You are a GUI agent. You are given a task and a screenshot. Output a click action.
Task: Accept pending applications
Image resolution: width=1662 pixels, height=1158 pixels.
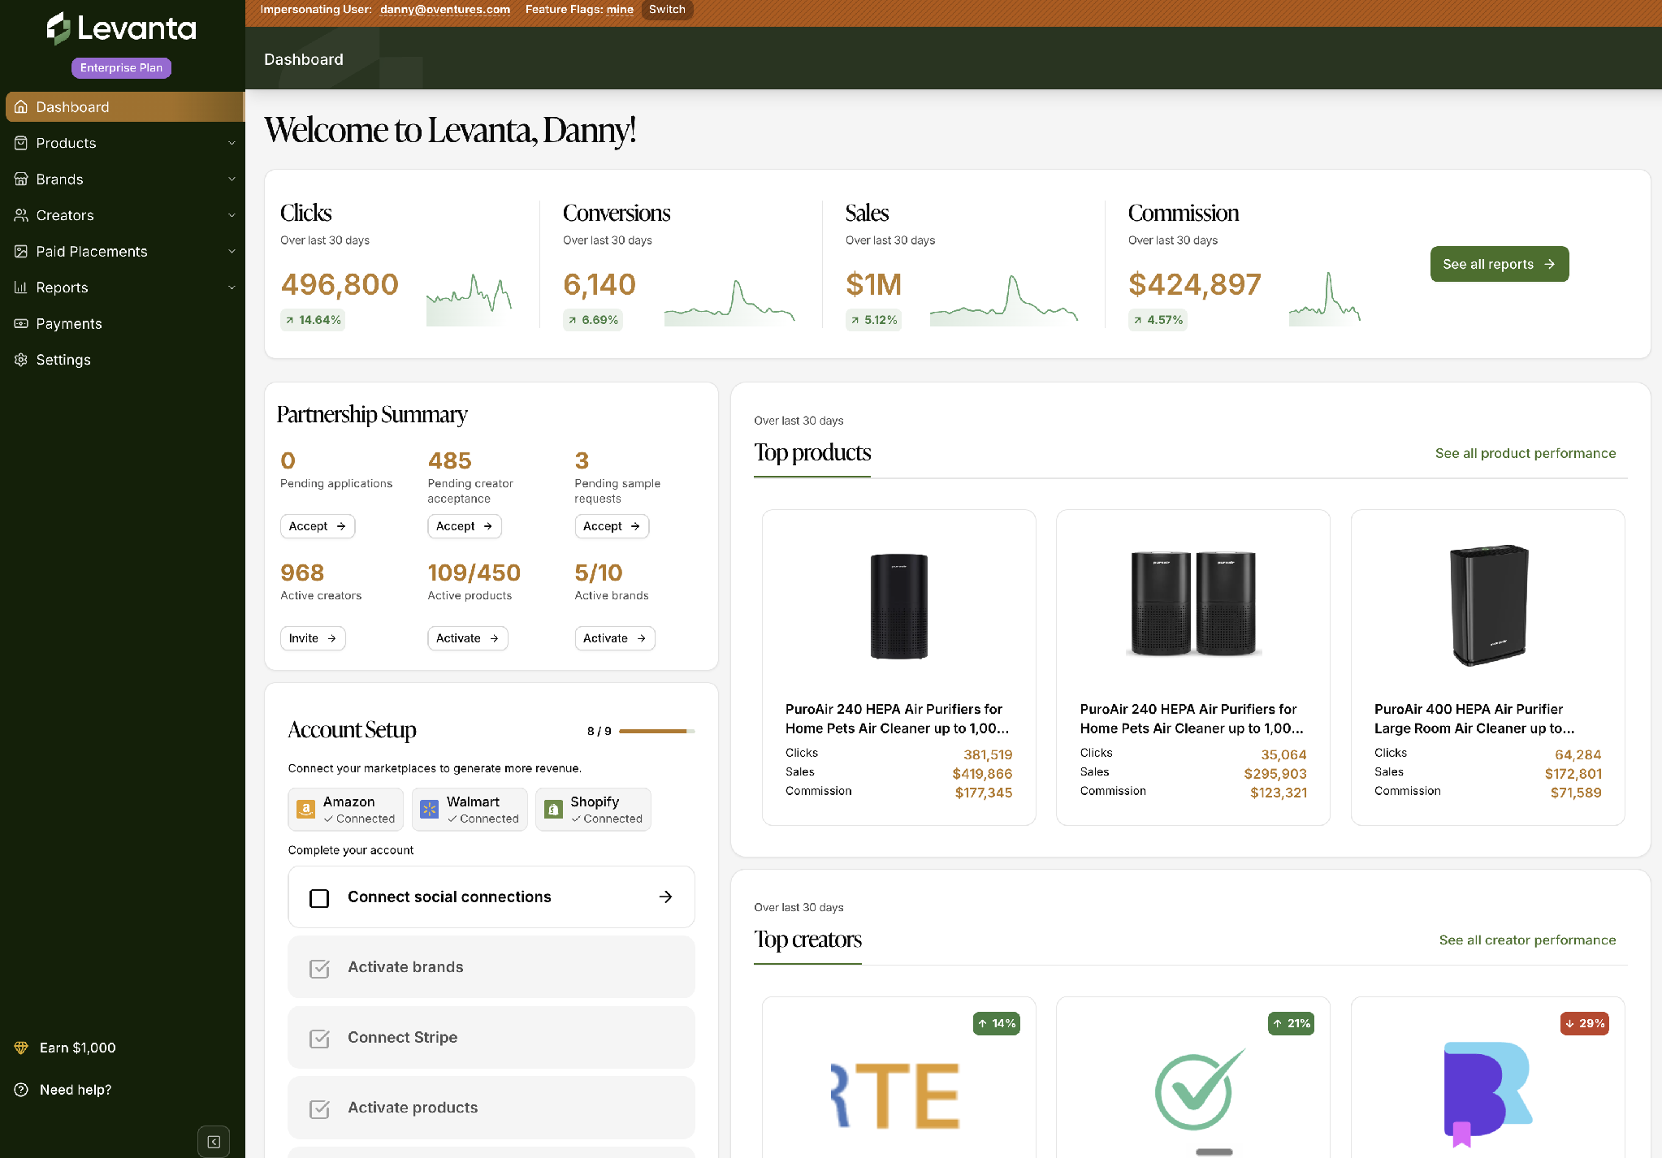[317, 526]
